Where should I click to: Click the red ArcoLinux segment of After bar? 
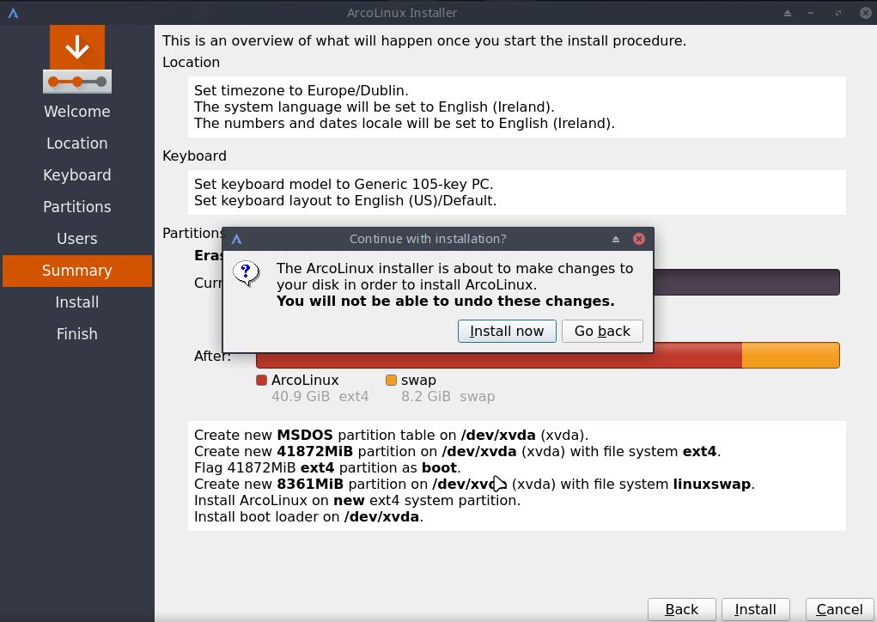[x=499, y=361]
